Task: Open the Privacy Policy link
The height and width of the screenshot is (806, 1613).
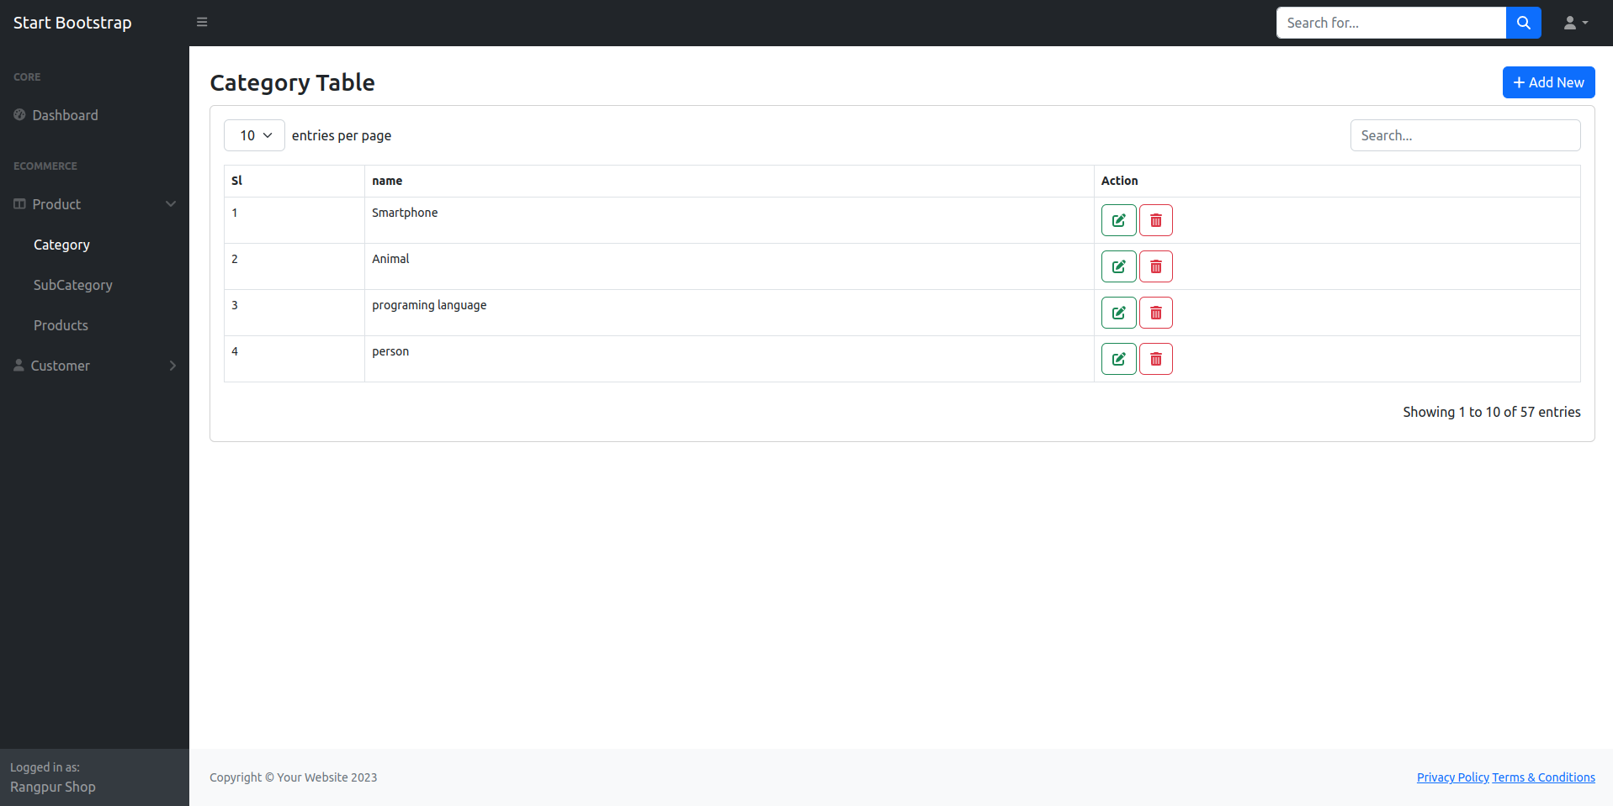Action: point(1452,777)
